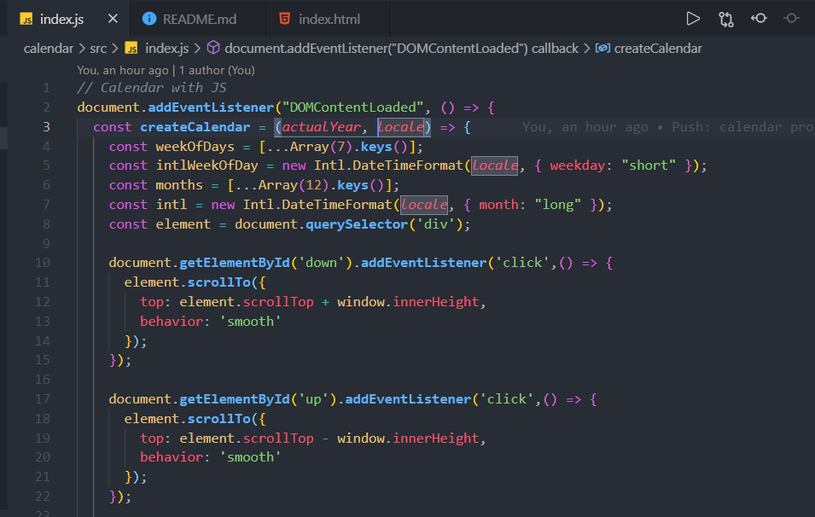Open the "1 author (You)" CodeLens
The height and width of the screenshot is (517, 815).
[x=217, y=70]
